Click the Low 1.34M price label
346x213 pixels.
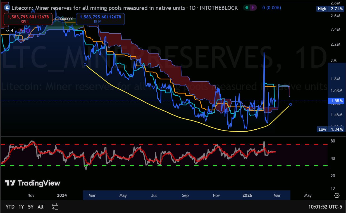pyautogui.click(x=330, y=129)
